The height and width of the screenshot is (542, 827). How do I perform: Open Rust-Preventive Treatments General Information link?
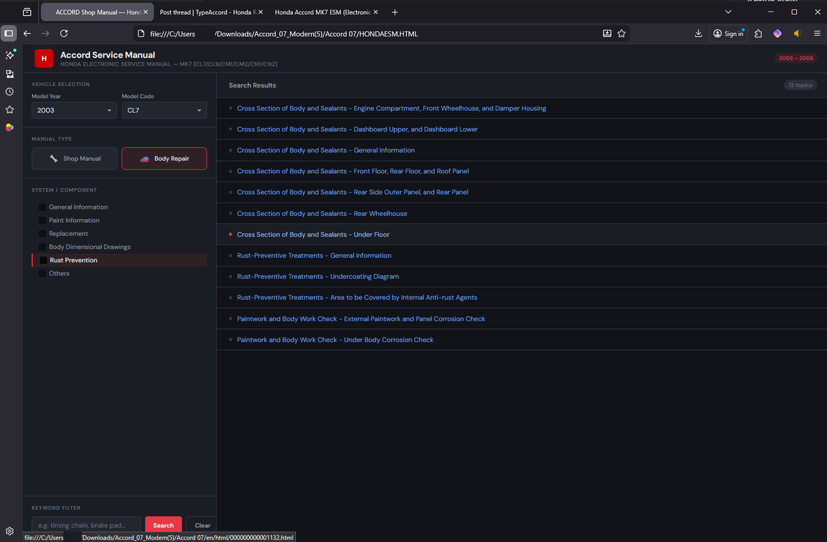click(x=314, y=256)
